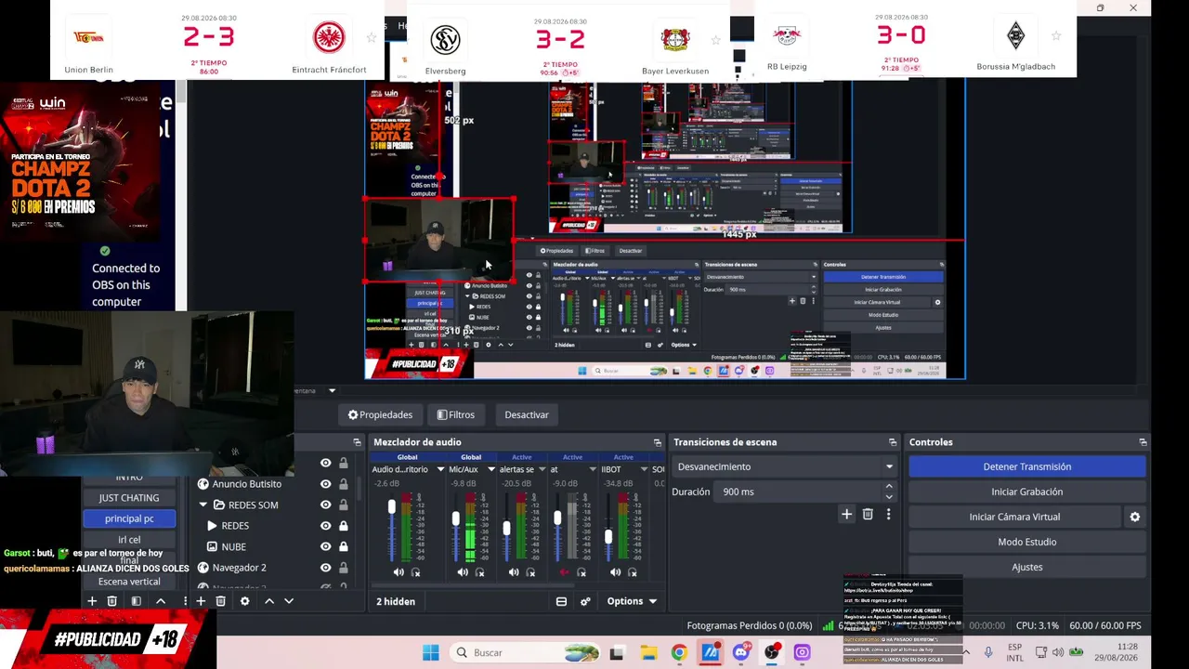
Task: Move the selected source up
Action: point(269,601)
